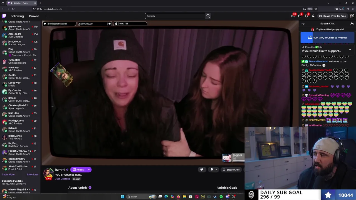
Task: Open annikaay channel in sidebar
Action: click(19, 69)
